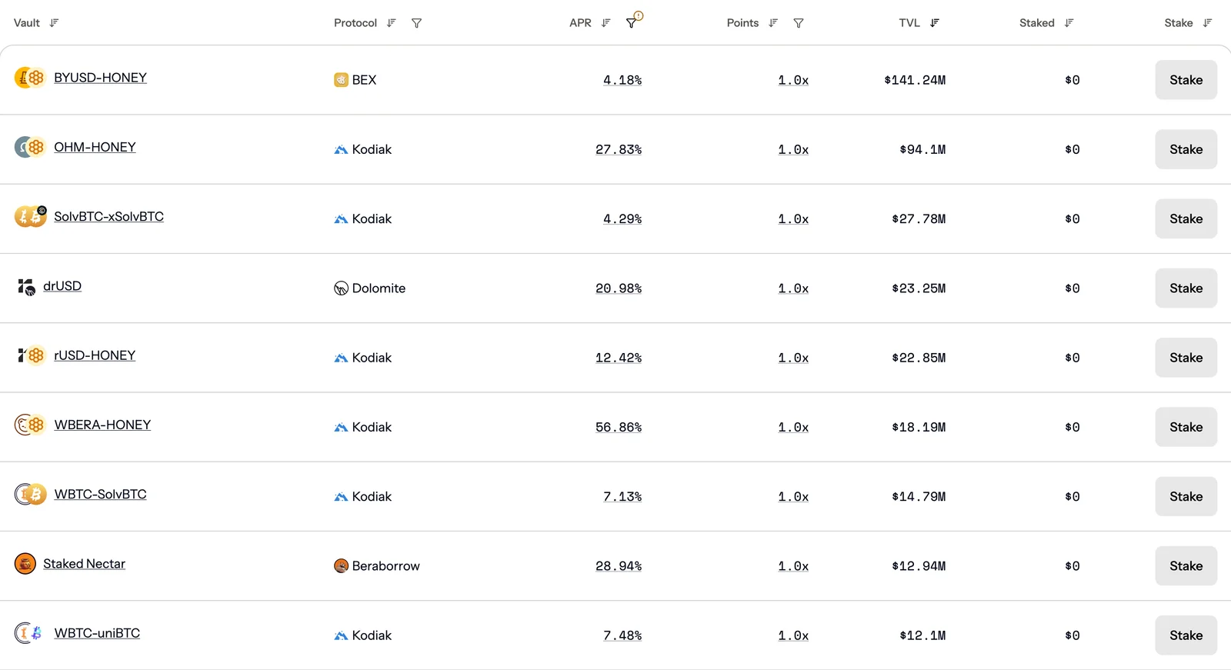Click the Stake column sort icon

pos(1207,23)
